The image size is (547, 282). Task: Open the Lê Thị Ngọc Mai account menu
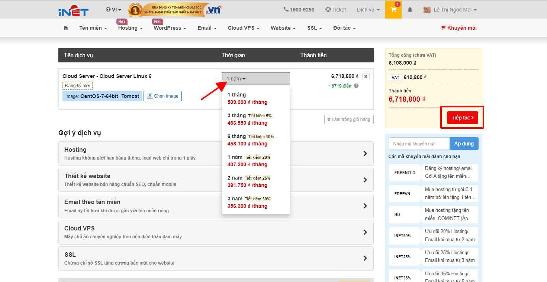455,10
